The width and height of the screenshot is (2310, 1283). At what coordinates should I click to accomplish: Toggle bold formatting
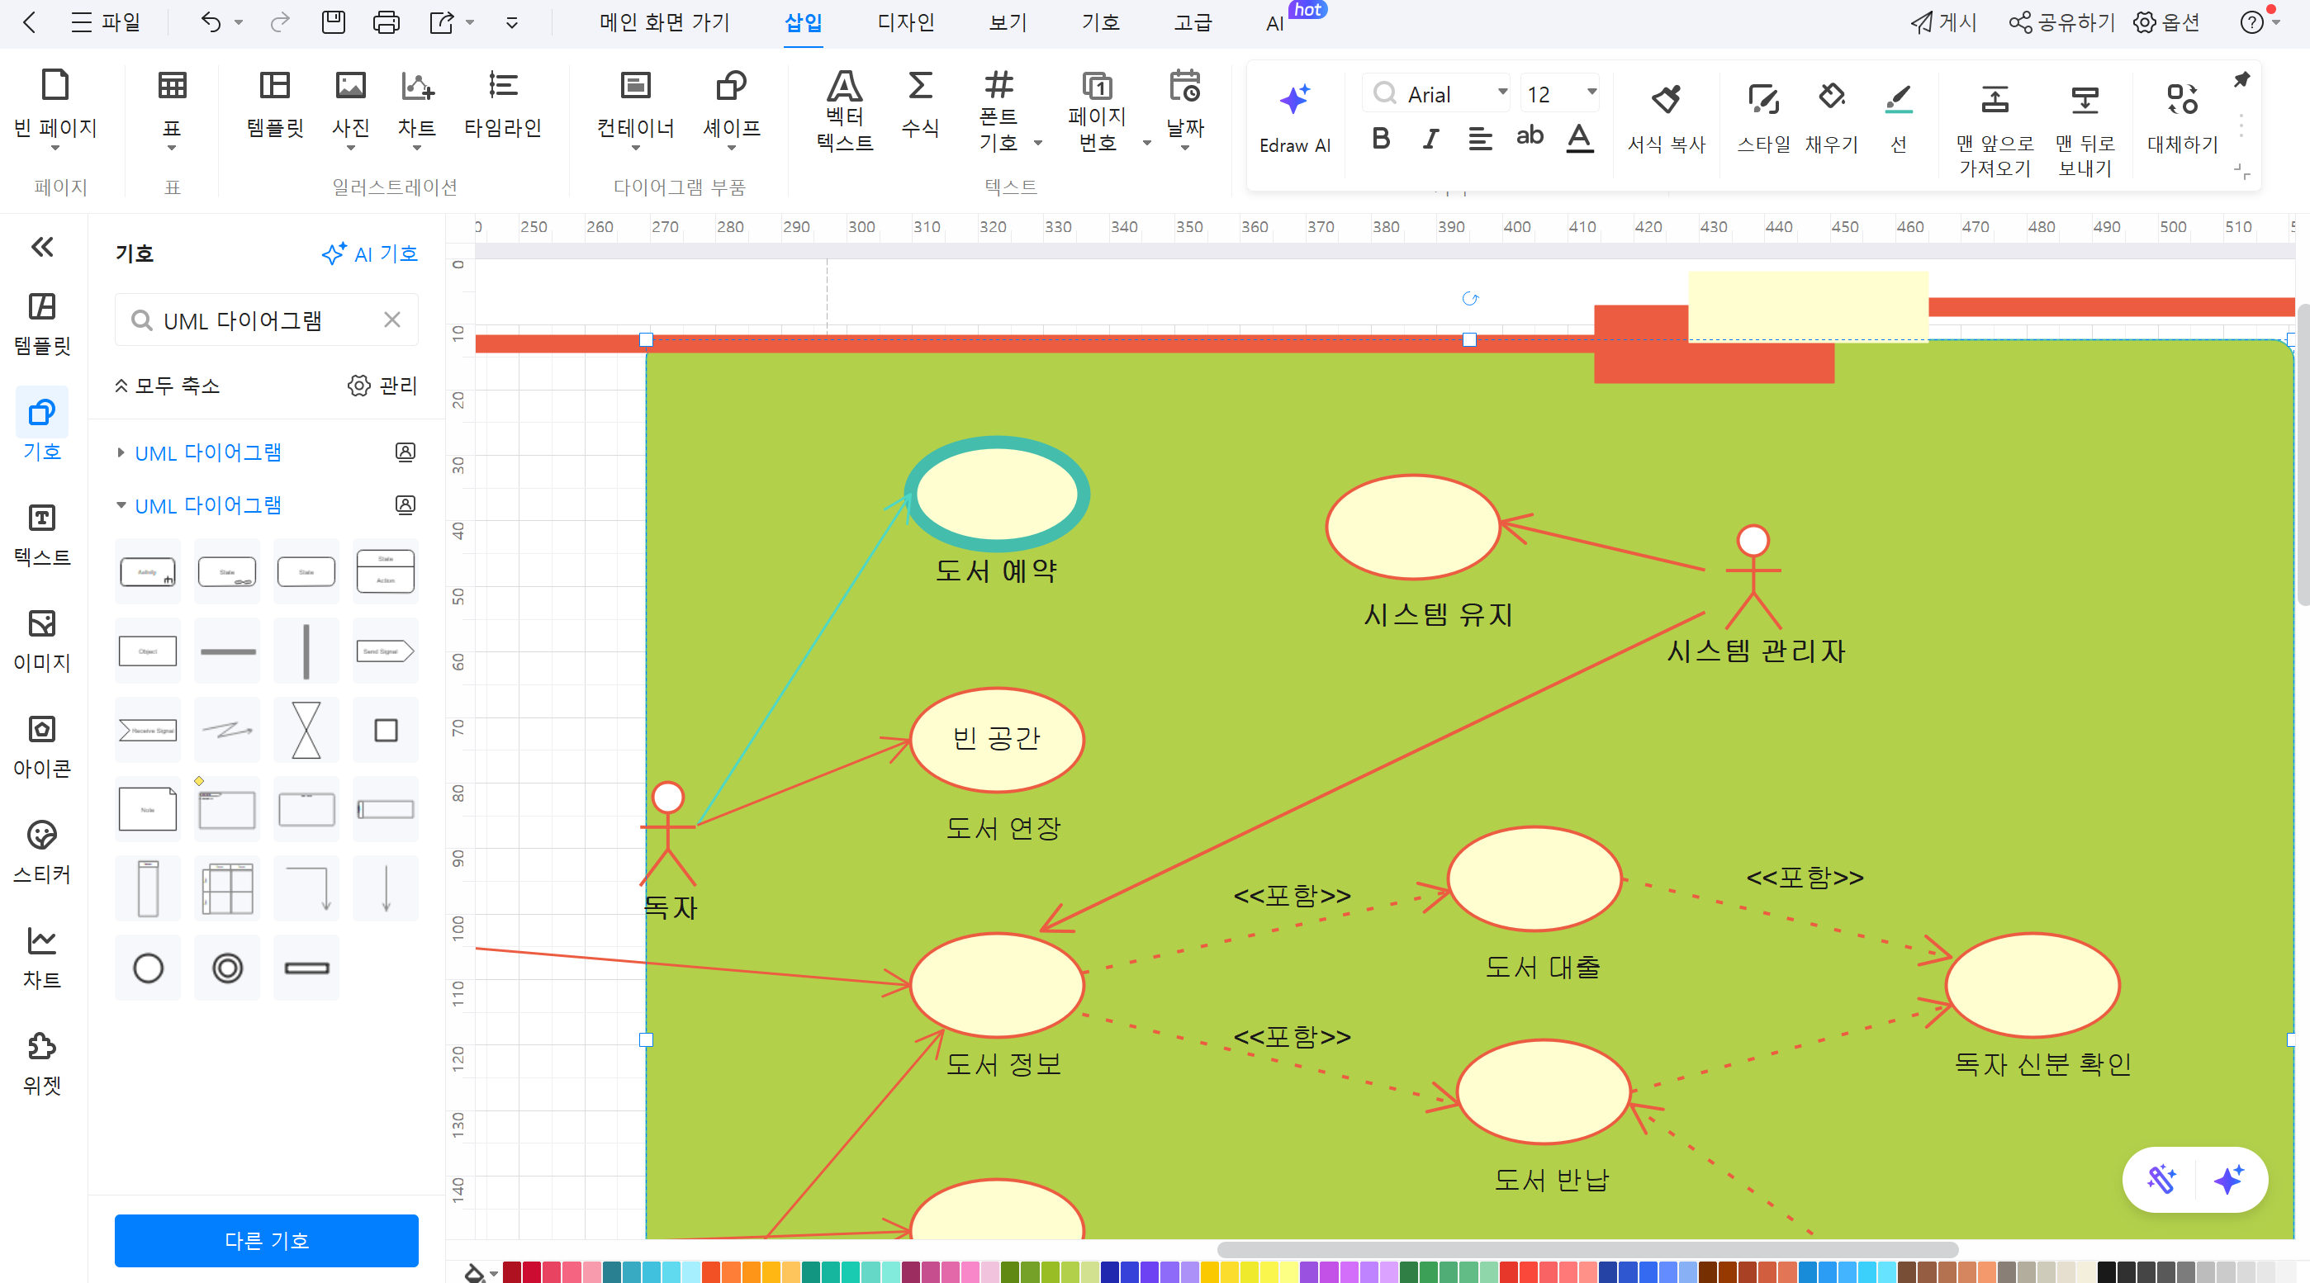[1381, 138]
